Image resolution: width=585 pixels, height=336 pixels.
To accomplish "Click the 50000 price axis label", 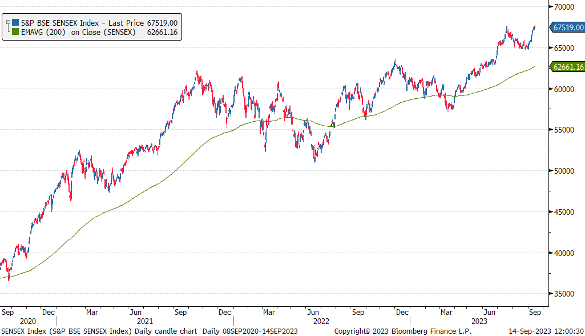I will [x=564, y=171].
